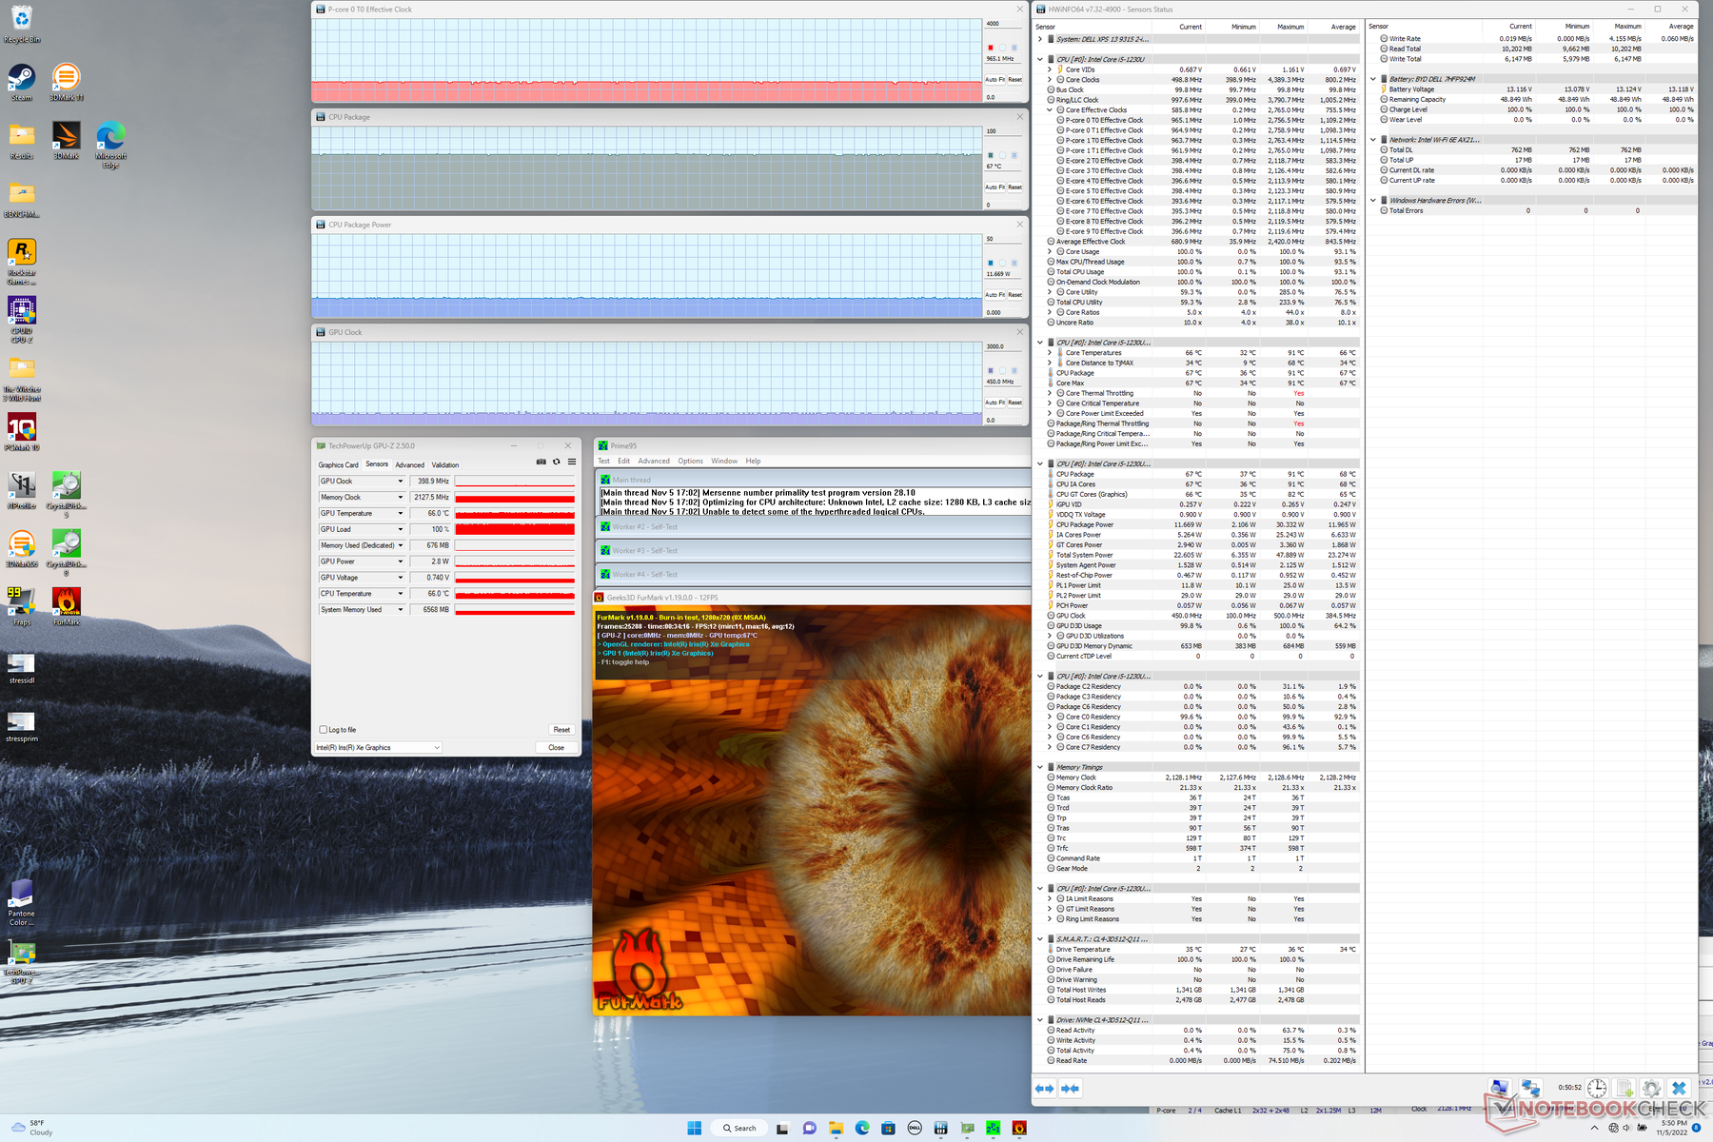Click Reset in CPU Package graph window
This screenshot has height=1142, width=1713.
click(x=1015, y=187)
